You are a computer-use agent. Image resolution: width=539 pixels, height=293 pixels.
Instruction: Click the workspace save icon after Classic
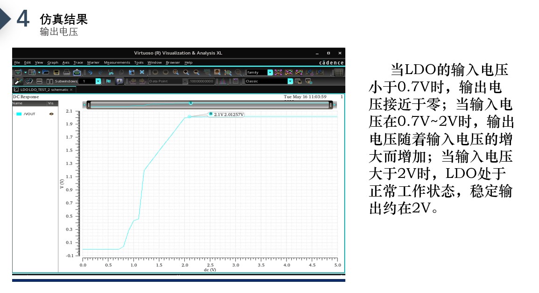[x=298, y=82]
